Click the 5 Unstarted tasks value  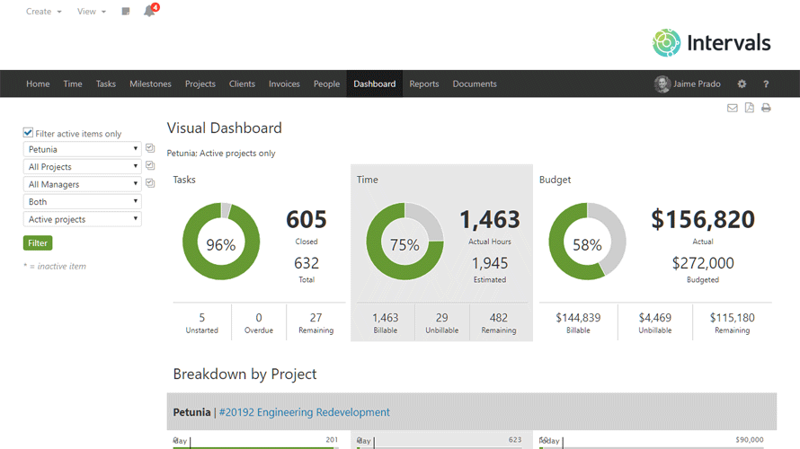tap(202, 318)
